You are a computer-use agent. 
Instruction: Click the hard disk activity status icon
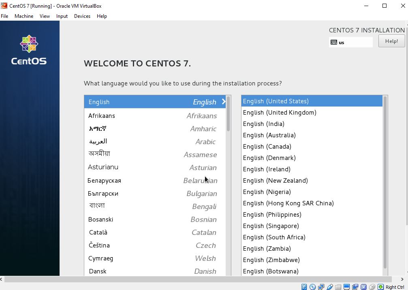(x=304, y=287)
